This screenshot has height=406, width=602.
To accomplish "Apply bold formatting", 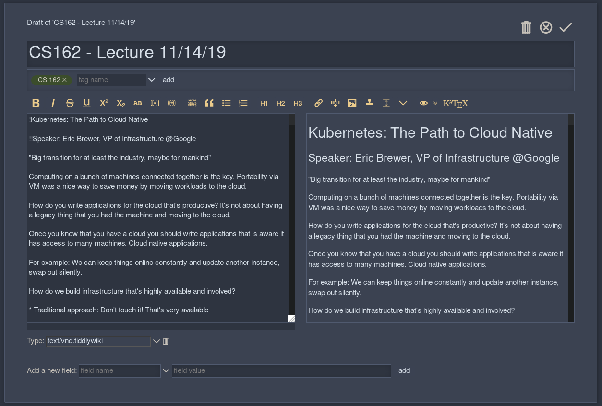I will pyautogui.click(x=36, y=103).
